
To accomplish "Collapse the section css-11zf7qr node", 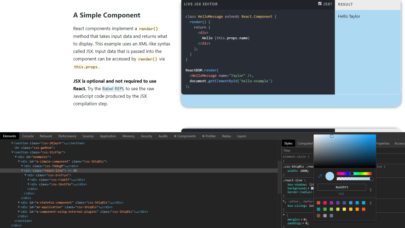I will pyautogui.click(x=12, y=152).
